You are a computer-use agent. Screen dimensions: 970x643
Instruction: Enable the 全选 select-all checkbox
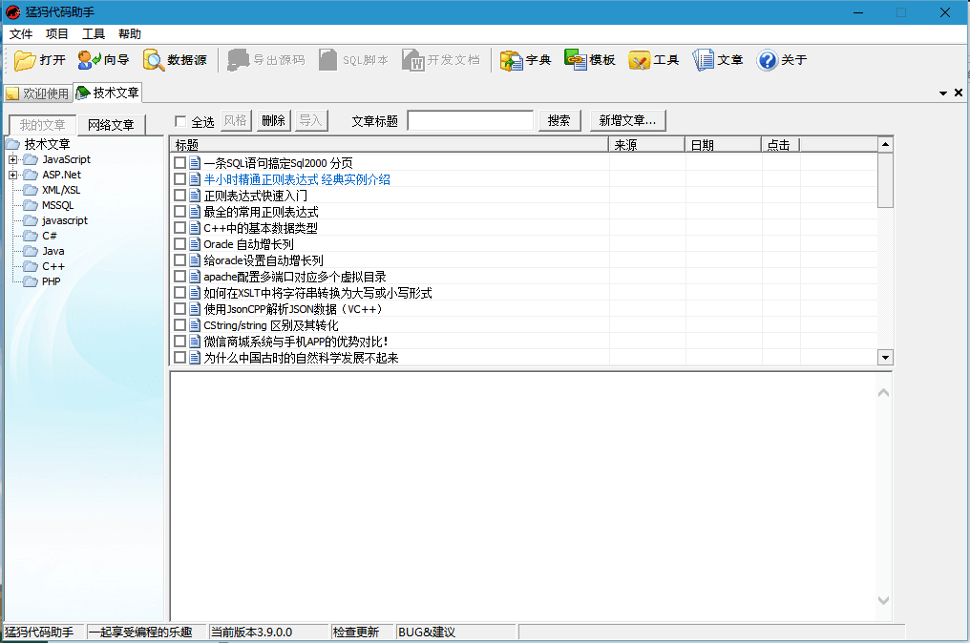pos(180,122)
